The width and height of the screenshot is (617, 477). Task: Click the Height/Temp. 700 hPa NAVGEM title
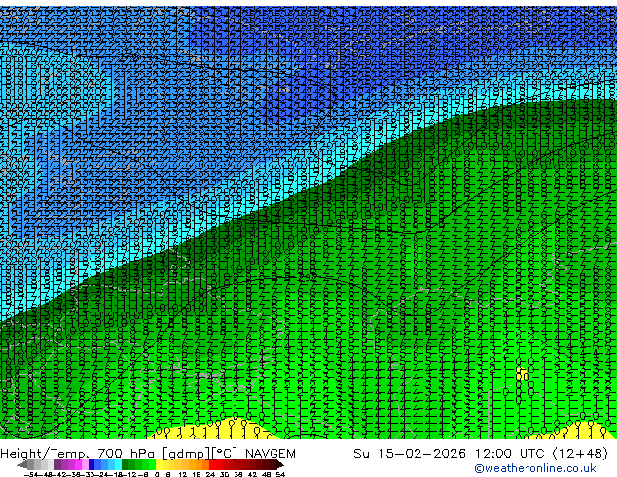[148, 454]
